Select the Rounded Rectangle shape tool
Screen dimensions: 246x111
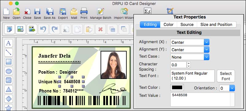coord(9,80)
